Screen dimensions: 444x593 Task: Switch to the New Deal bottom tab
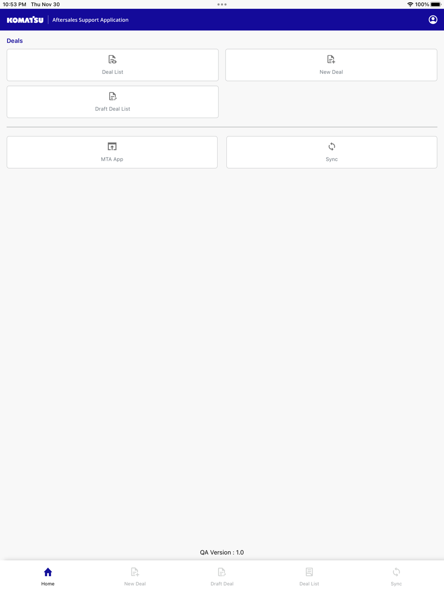(135, 576)
